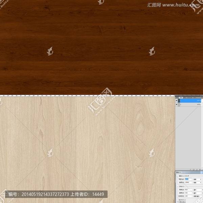Click pixel width input field in Image Size
This screenshot has height=203, width=203.
pyautogui.click(x=188, y=179)
